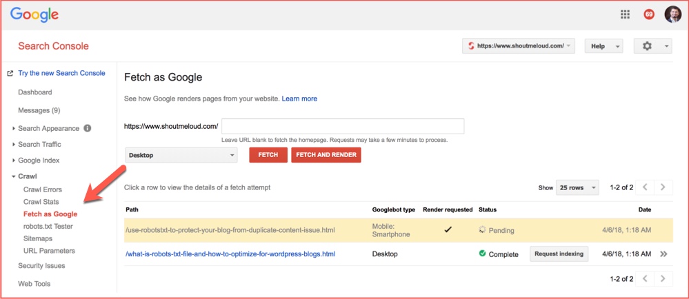Open notifications badge showing 69
This screenshot has height=299, width=689.
648,14
